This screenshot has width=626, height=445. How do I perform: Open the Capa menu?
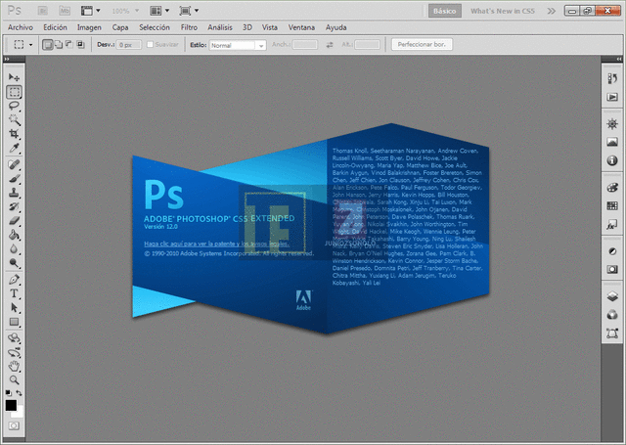120,27
